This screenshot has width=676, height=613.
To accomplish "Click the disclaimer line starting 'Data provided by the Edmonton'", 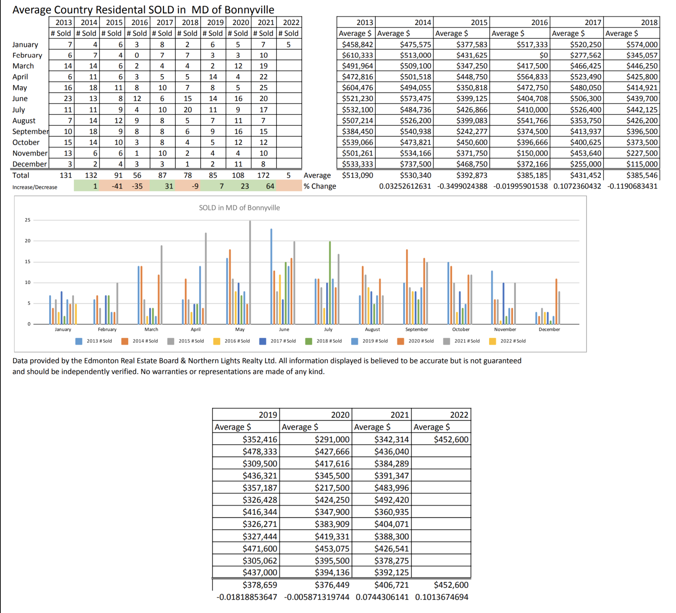I will pos(267,361).
